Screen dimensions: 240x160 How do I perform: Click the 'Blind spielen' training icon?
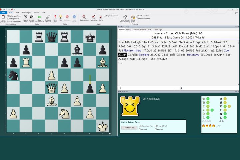point(133,17)
